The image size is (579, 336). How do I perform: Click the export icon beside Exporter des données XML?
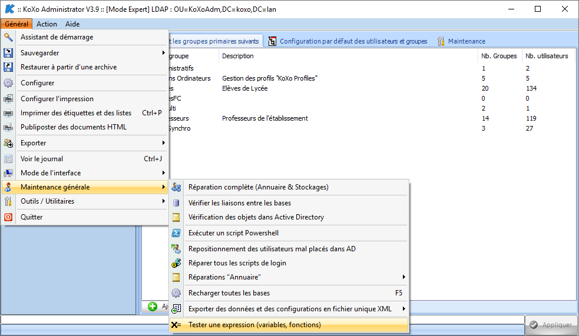tap(176, 309)
